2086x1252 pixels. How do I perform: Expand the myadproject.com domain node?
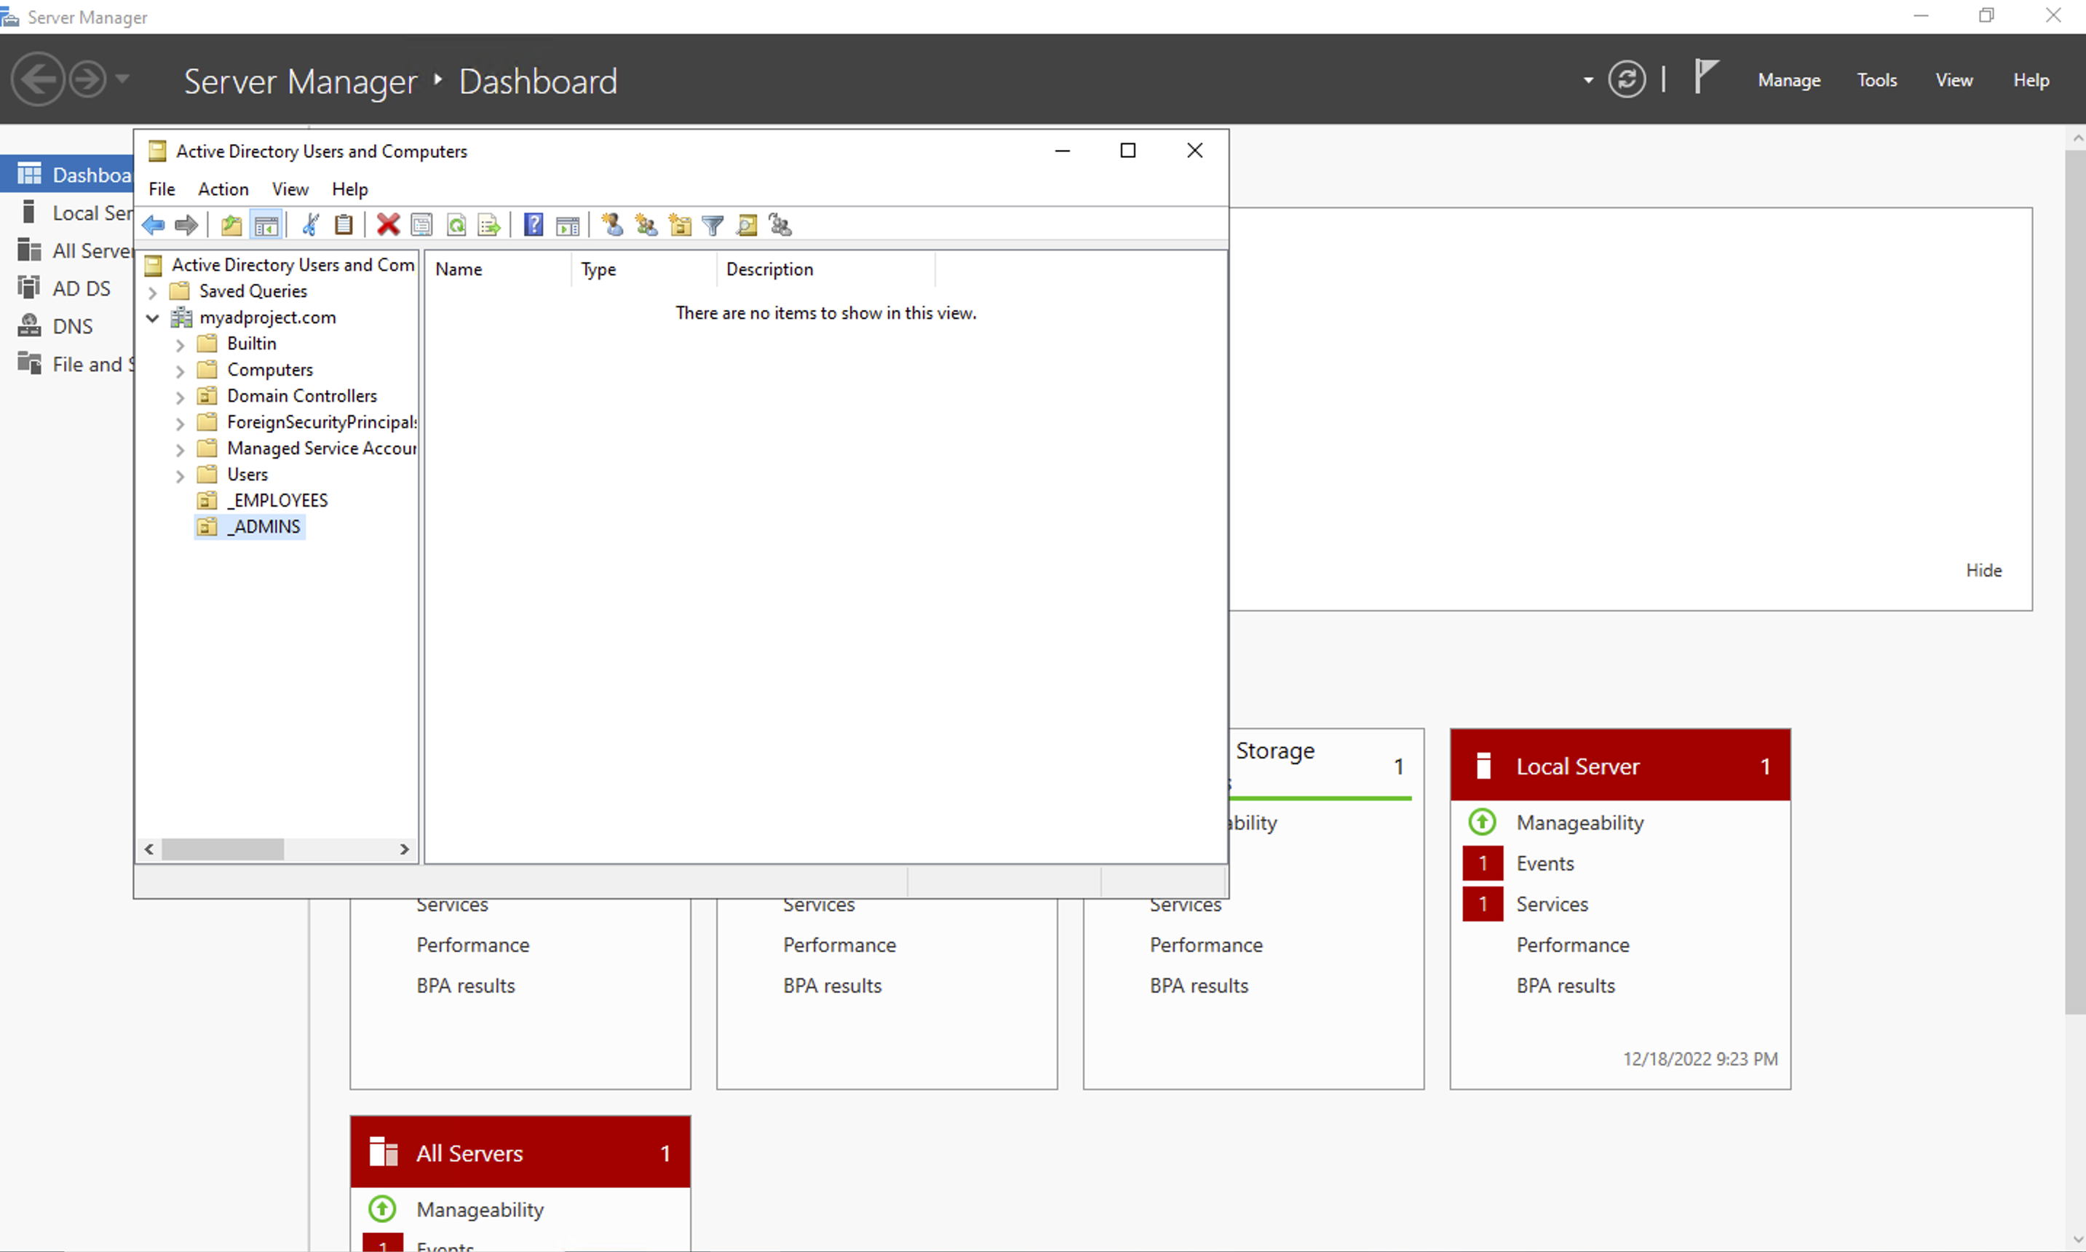point(154,317)
